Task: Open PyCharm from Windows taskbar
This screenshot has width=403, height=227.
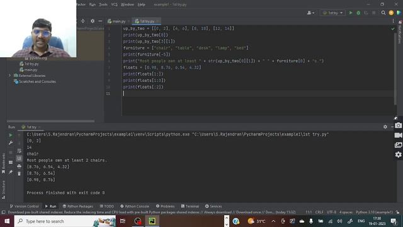Action: [x=152, y=221]
